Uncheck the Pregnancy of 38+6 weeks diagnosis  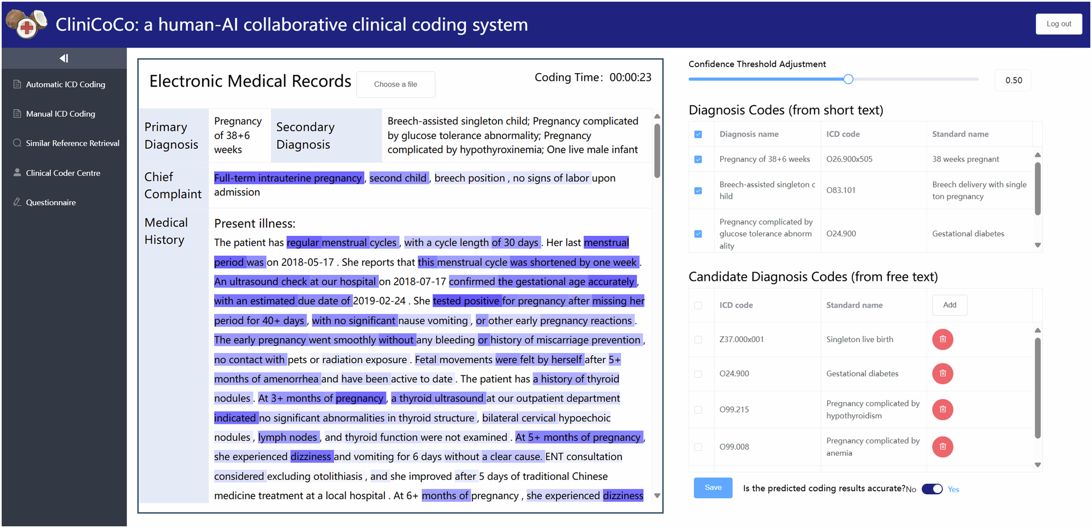(698, 159)
